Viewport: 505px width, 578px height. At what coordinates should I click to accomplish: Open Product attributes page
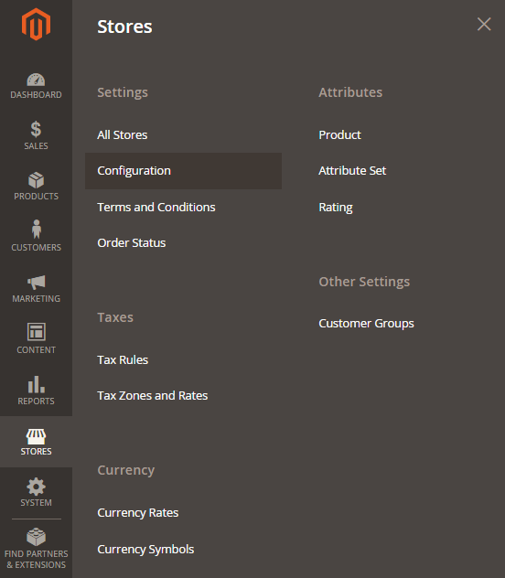coord(339,135)
